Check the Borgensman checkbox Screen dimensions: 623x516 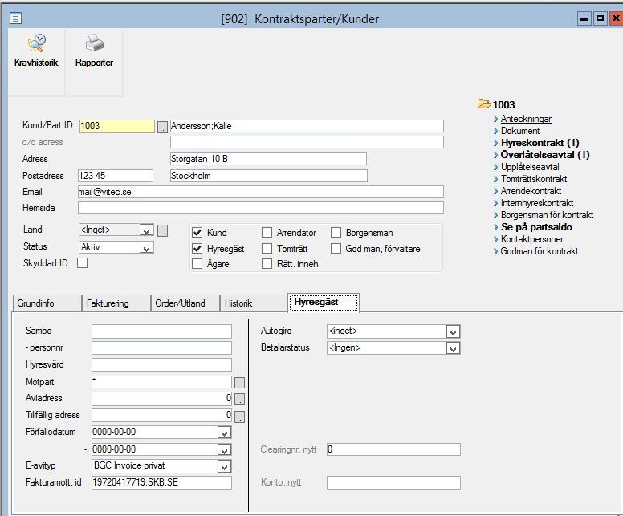click(336, 233)
